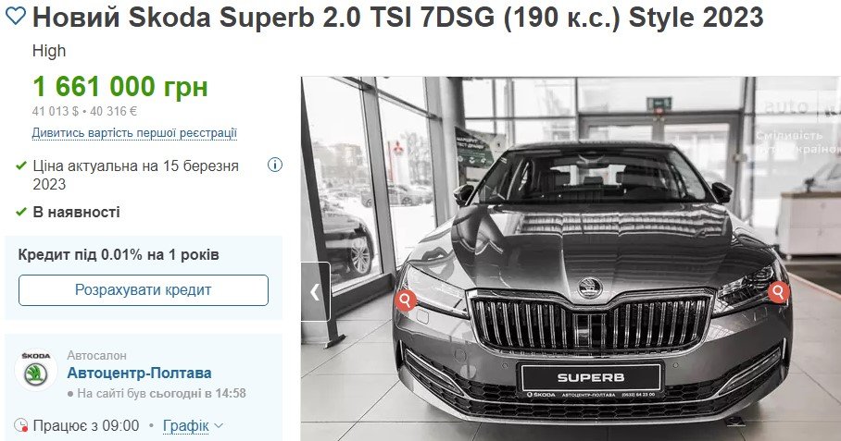
Task: Open Автоцентр-Полтава dealer page
Action: tap(139, 373)
